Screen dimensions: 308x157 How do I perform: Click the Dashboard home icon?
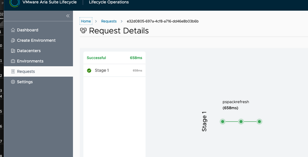pos(13,30)
